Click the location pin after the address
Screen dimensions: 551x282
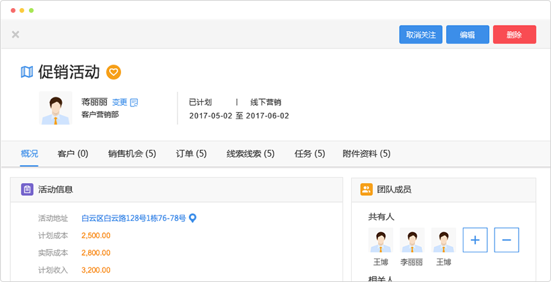point(192,218)
